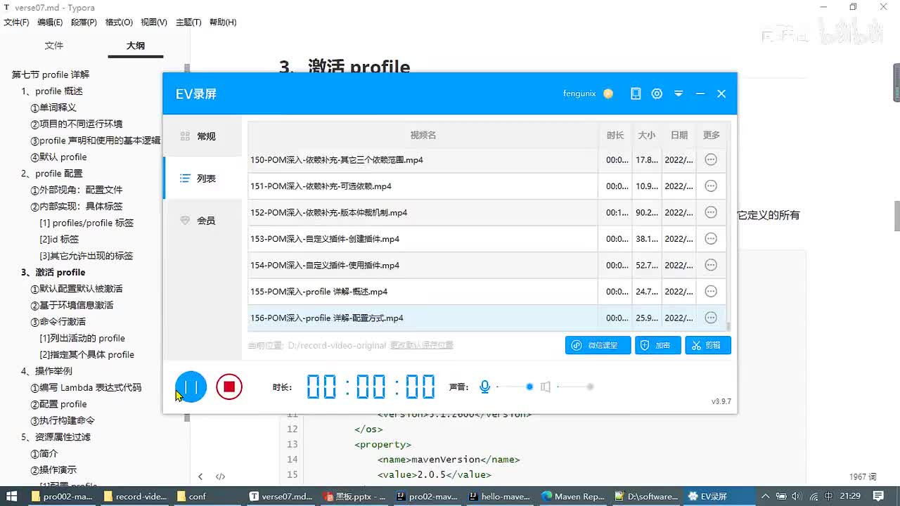Open Maven Repository browser in taskbar
The height and width of the screenshot is (506, 900).
click(x=573, y=496)
